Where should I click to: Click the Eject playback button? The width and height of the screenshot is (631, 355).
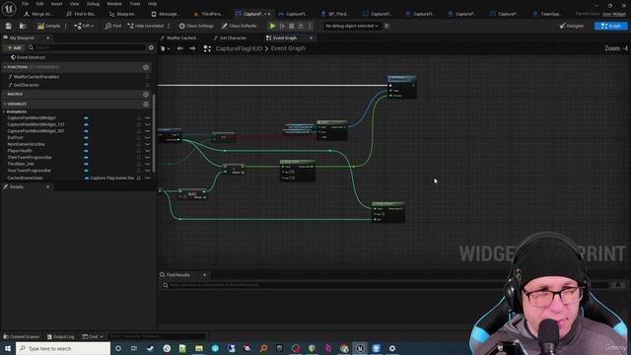[301, 26]
